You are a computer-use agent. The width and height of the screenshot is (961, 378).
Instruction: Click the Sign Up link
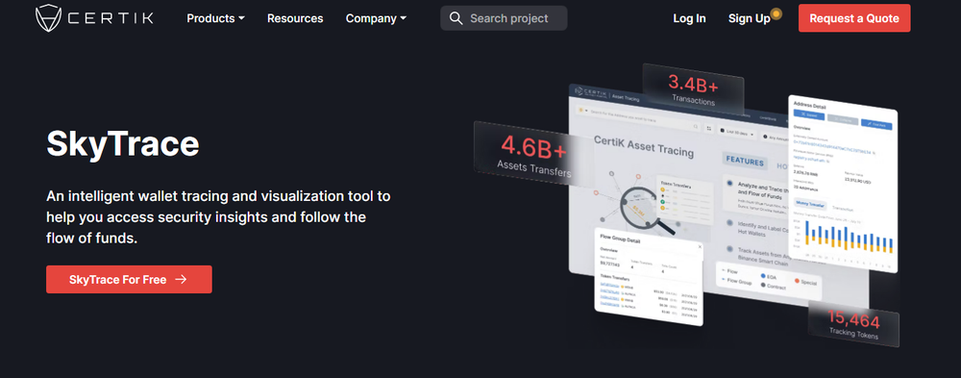click(749, 18)
